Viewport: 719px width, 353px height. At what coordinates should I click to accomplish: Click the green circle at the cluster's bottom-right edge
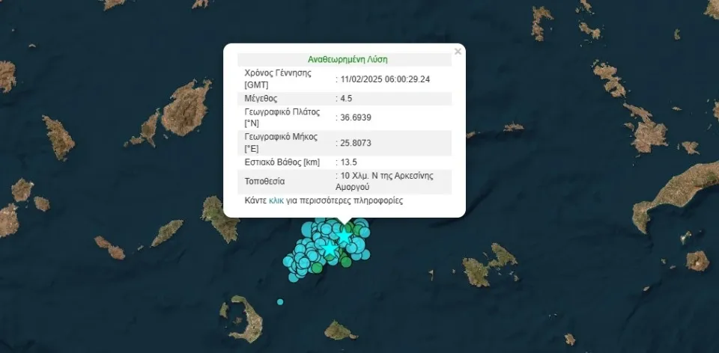pos(345,261)
